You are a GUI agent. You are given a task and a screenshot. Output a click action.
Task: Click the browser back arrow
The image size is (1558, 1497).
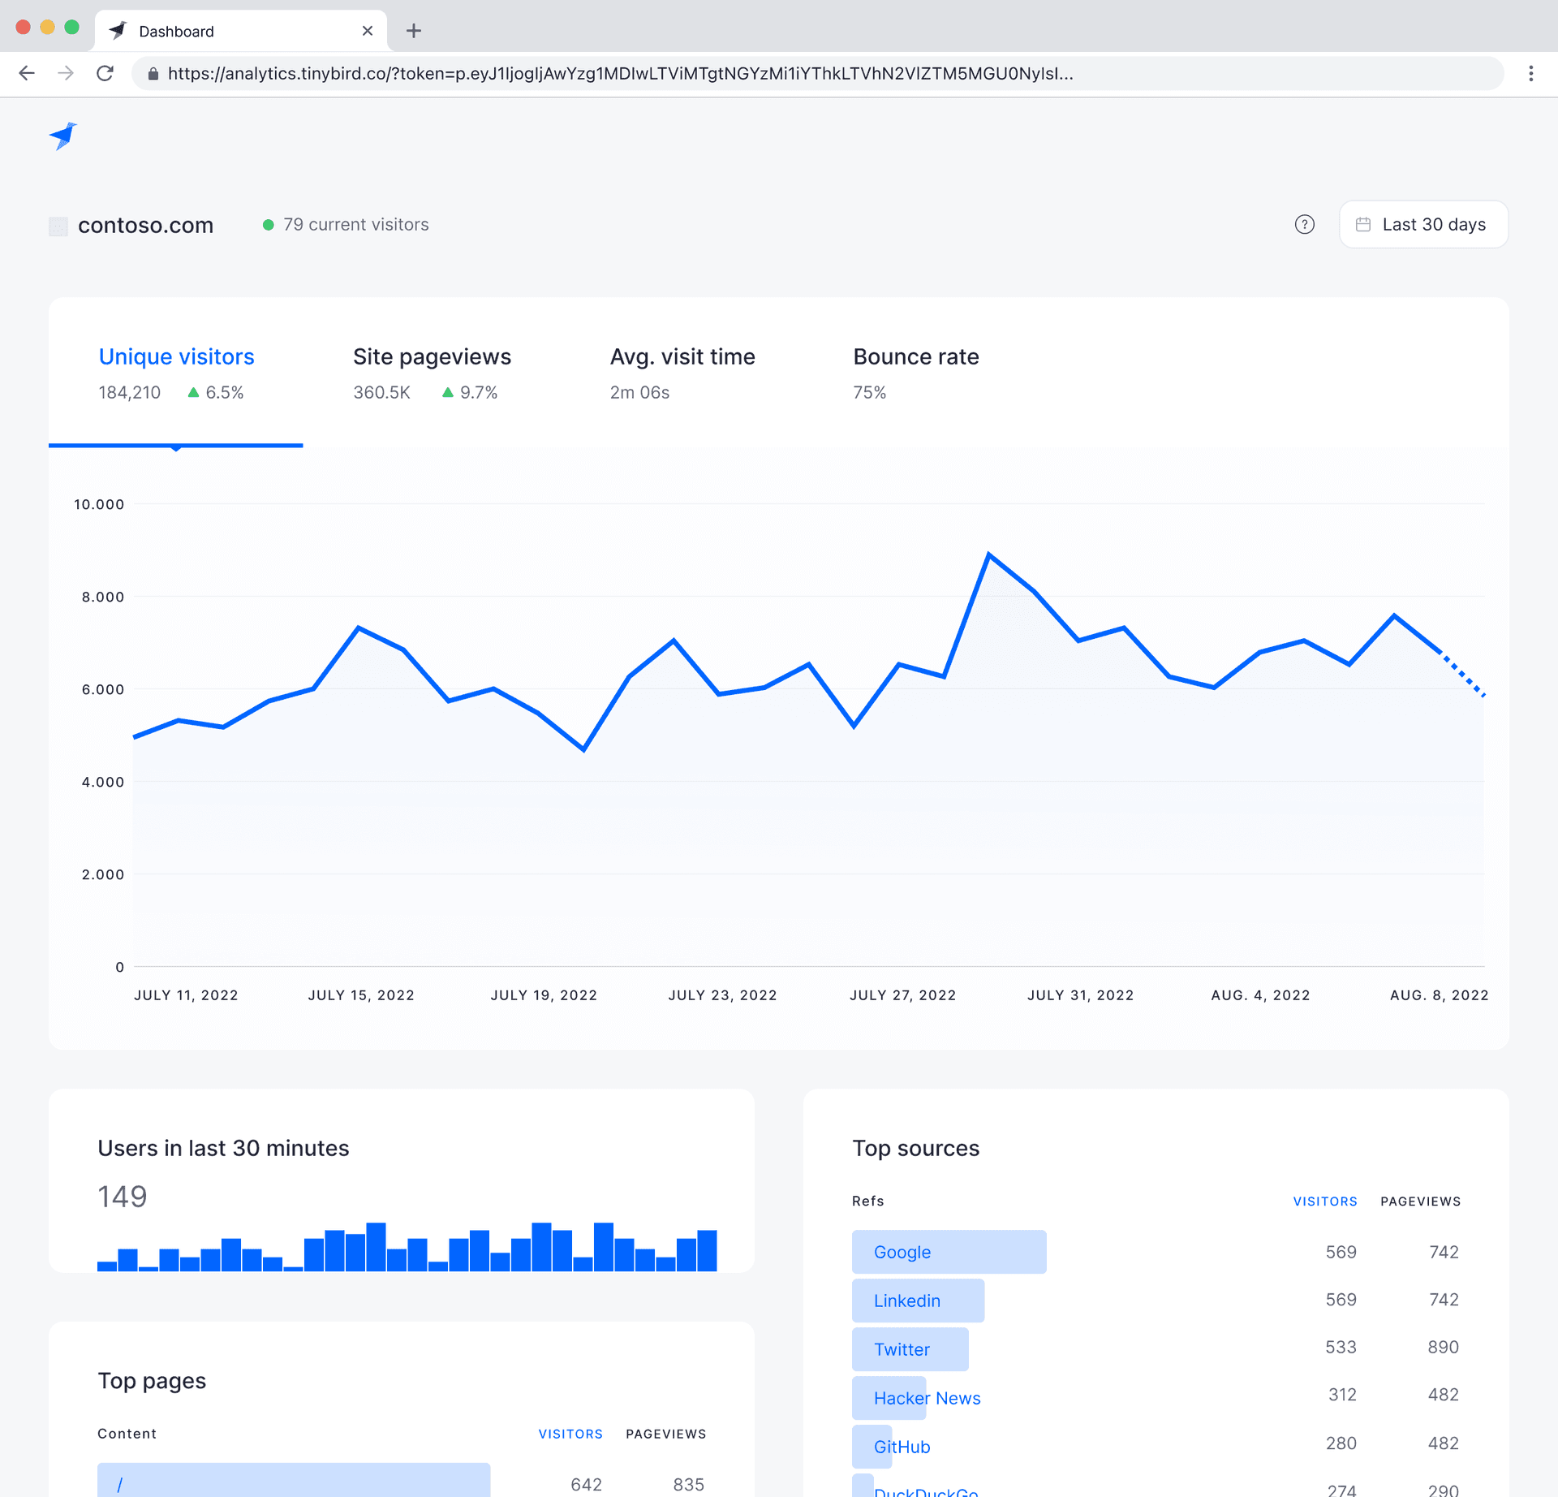(x=27, y=74)
